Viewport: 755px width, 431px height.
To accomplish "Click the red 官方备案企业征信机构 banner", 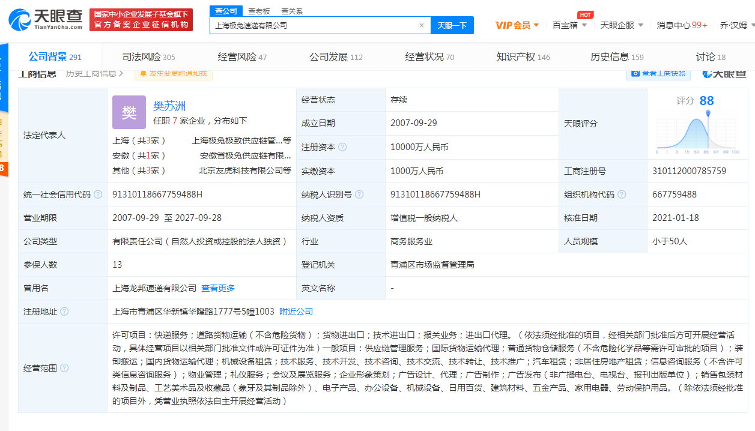I will (x=141, y=20).
